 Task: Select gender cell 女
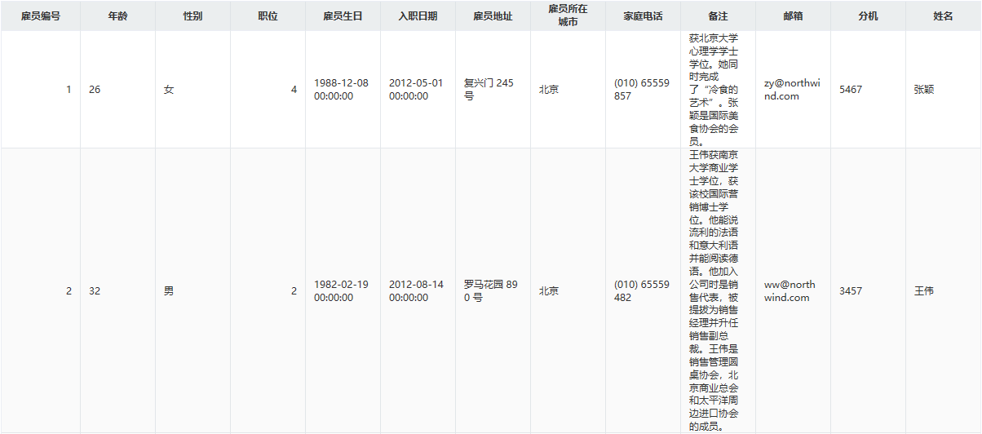(x=192, y=90)
